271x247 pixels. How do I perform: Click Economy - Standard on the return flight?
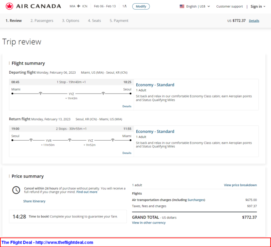155,132
